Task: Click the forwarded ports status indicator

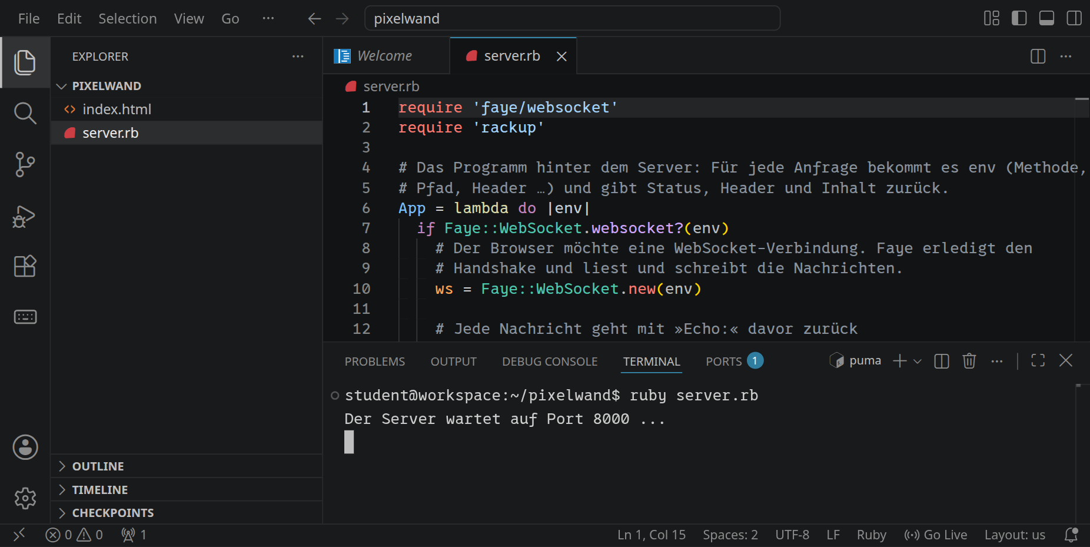Action: pyautogui.click(x=134, y=535)
